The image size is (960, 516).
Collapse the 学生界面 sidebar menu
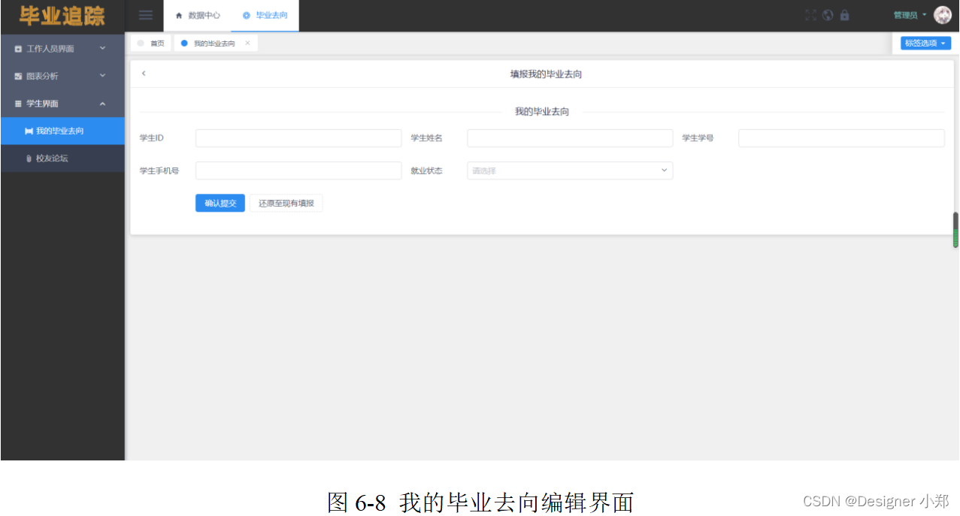[x=62, y=104]
